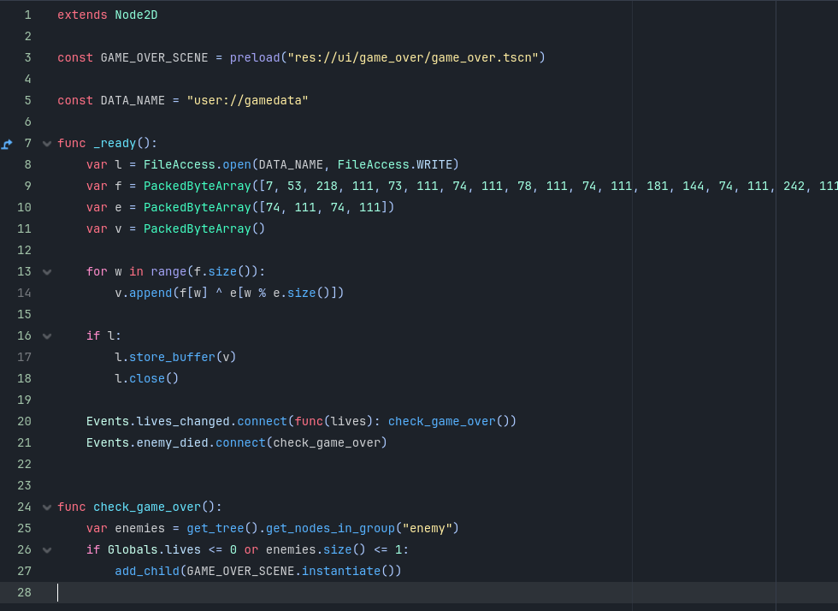Click the number 218 in the byte array
The height and width of the screenshot is (611, 838).
pyautogui.click(x=327, y=187)
